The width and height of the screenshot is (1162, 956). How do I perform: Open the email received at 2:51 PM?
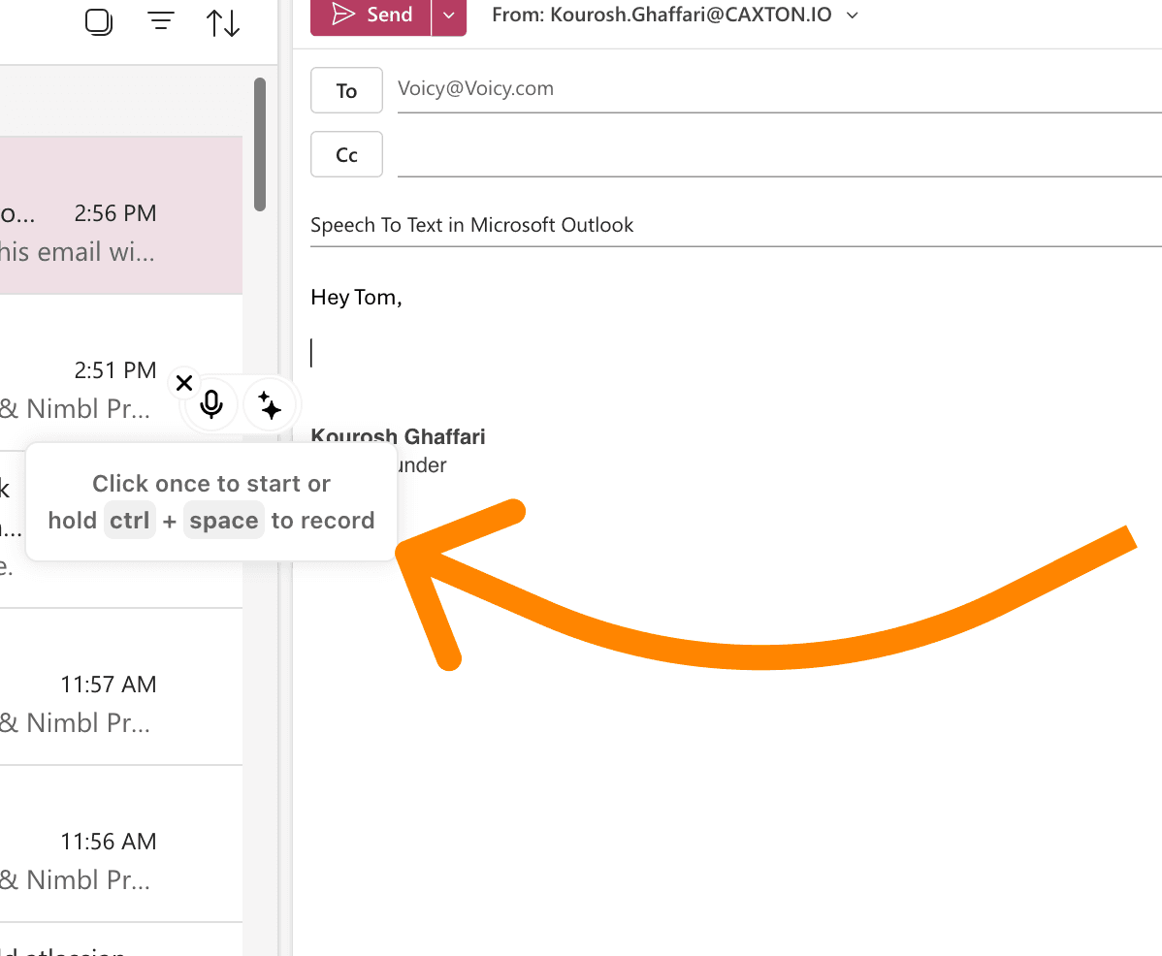[121, 372]
